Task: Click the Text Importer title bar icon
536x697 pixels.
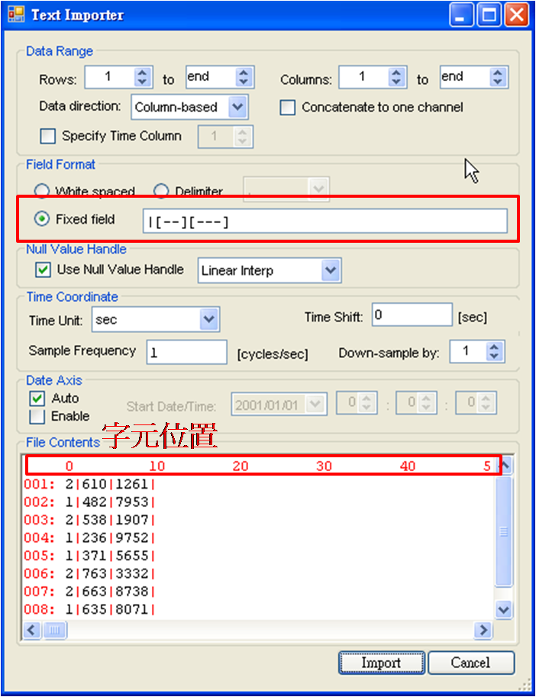Action: click(16, 15)
